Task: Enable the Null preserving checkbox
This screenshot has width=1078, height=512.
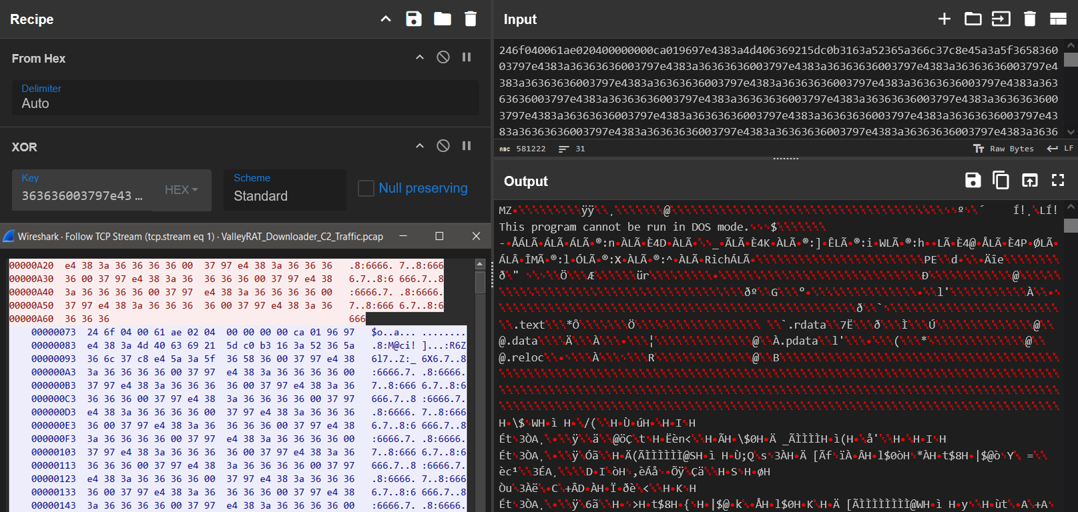Action: click(x=366, y=189)
